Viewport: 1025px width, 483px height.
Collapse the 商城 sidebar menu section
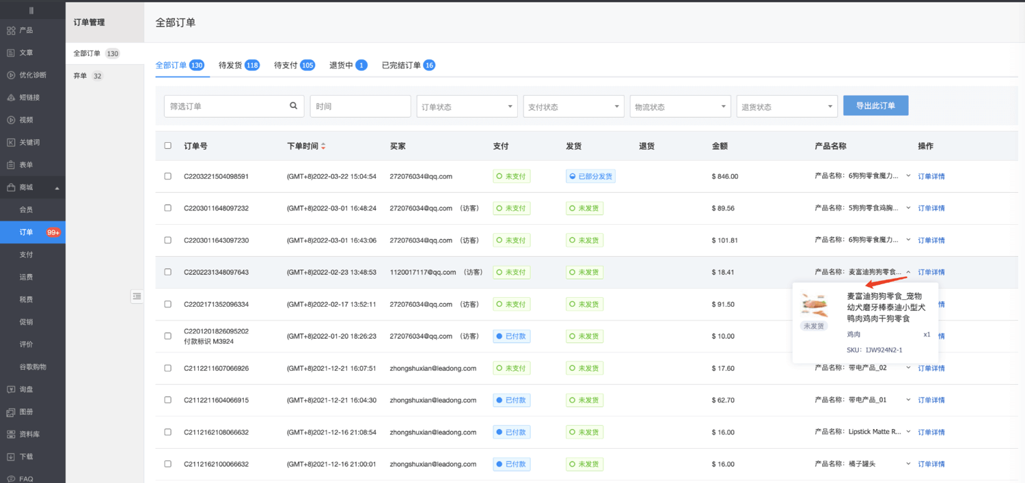coord(57,188)
